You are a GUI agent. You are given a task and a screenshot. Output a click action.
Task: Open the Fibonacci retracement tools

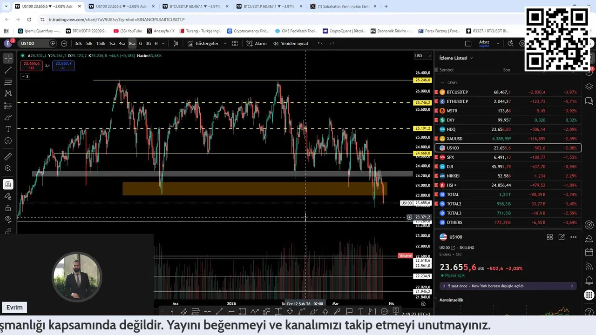coord(8,82)
